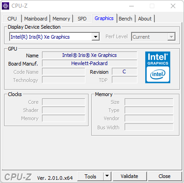Switch to the CPU tab
This screenshot has width=184, height=183.
tap(12, 19)
